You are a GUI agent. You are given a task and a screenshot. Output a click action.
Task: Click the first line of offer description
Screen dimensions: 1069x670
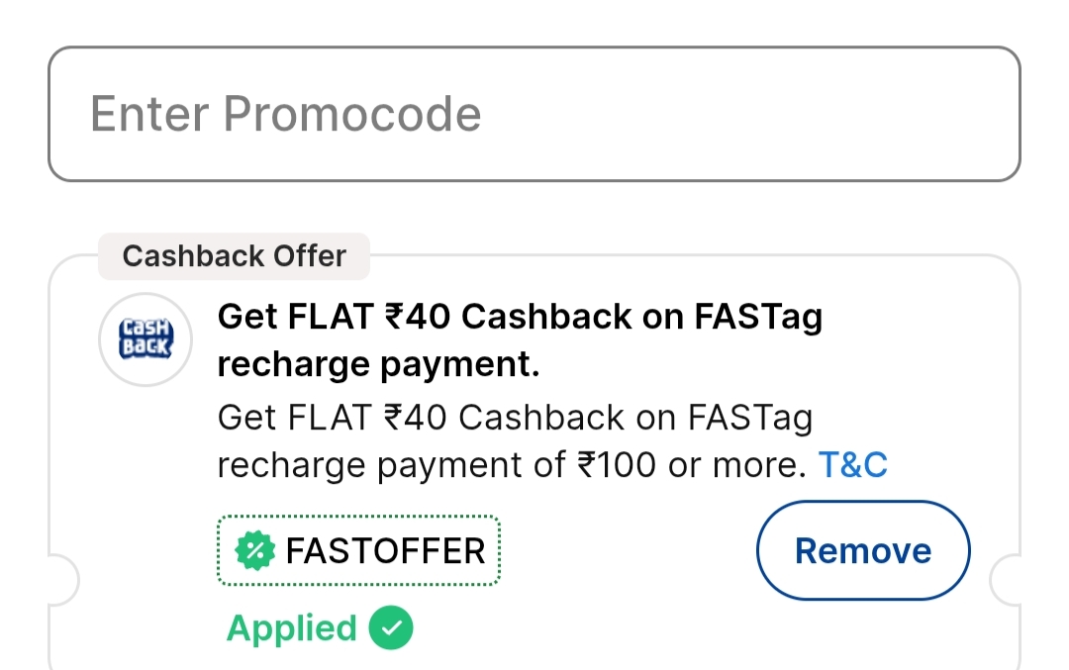[x=515, y=417]
